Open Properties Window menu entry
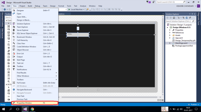This screenshot has height=112, width=201. [35, 103]
